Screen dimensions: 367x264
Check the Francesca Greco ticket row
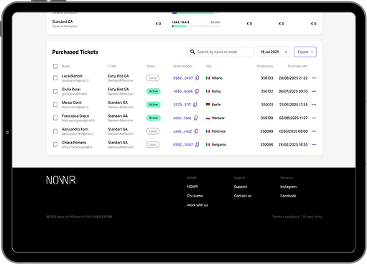click(55, 118)
